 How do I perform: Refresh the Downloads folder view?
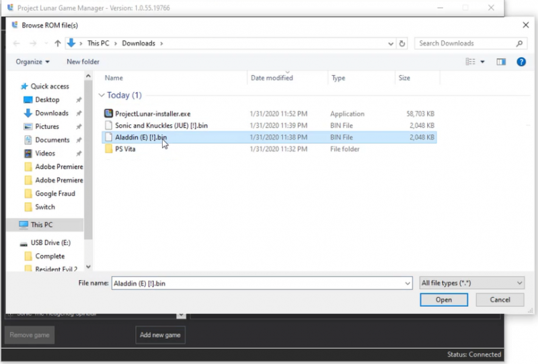(402, 44)
